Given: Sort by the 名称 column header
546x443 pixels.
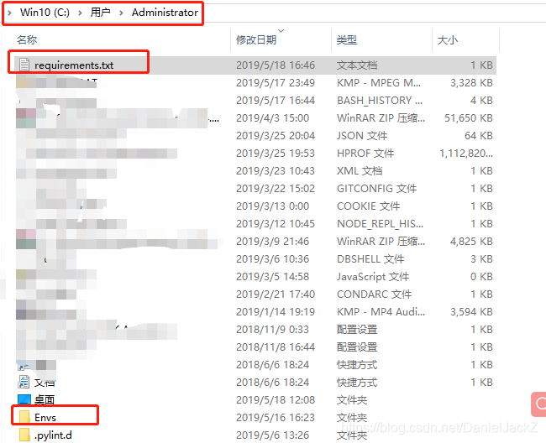Looking at the screenshot, I should (x=27, y=39).
